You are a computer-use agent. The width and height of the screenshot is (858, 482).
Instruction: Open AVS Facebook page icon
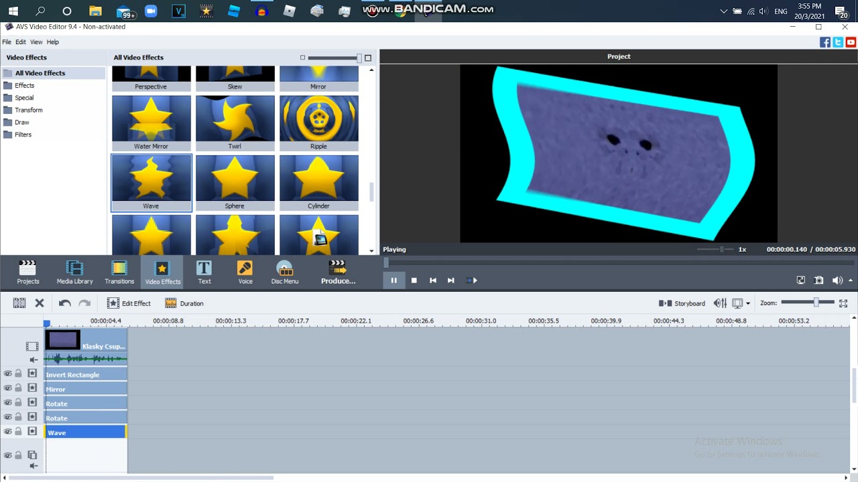pyautogui.click(x=825, y=42)
